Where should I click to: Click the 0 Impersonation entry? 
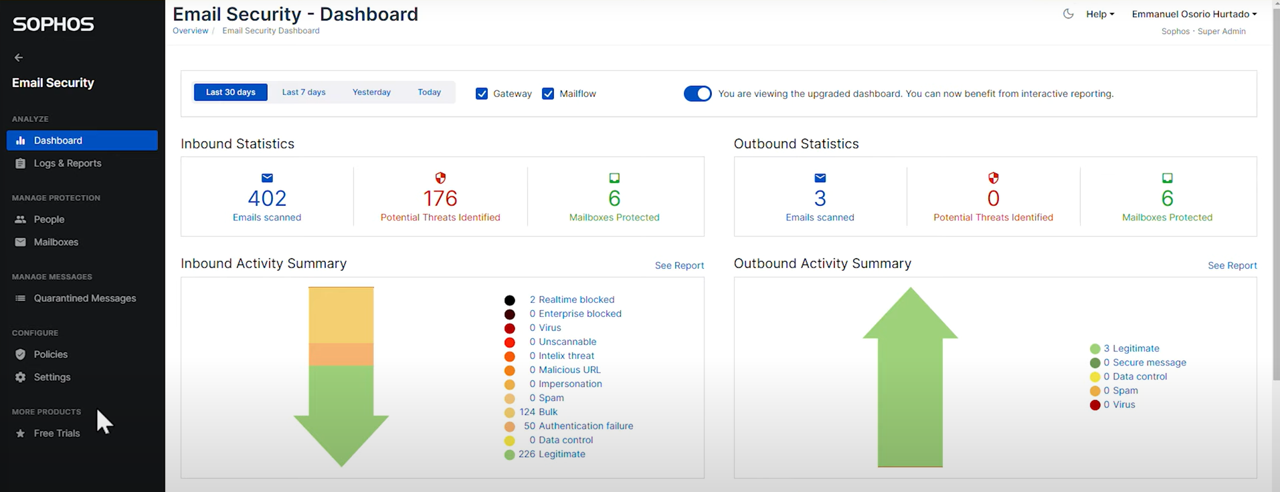[x=566, y=384]
